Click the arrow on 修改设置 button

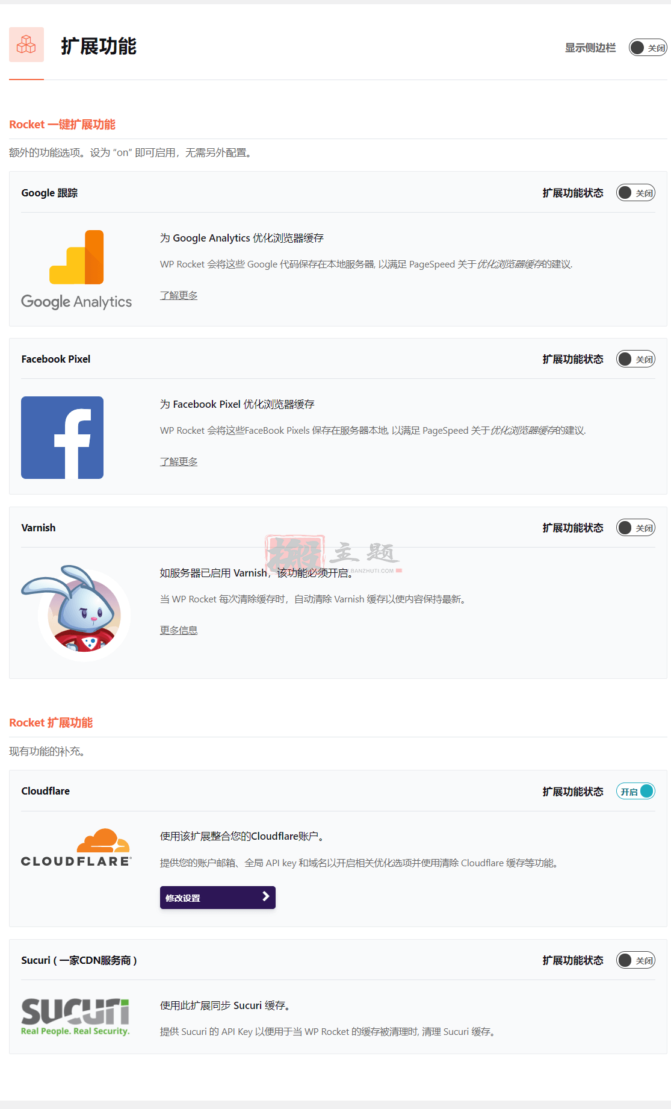[265, 897]
